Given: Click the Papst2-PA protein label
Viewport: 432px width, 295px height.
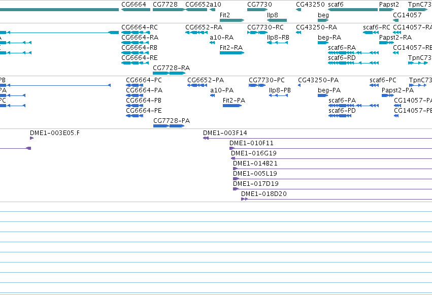Looking at the screenshot, I should point(397,90).
